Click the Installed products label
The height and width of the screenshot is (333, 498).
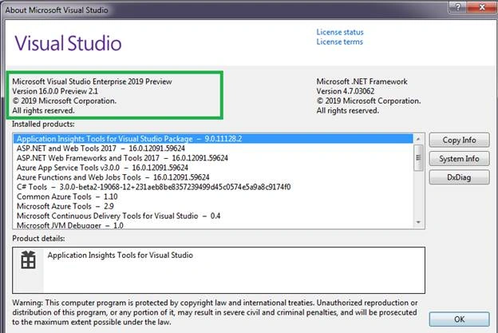(x=43, y=125)
